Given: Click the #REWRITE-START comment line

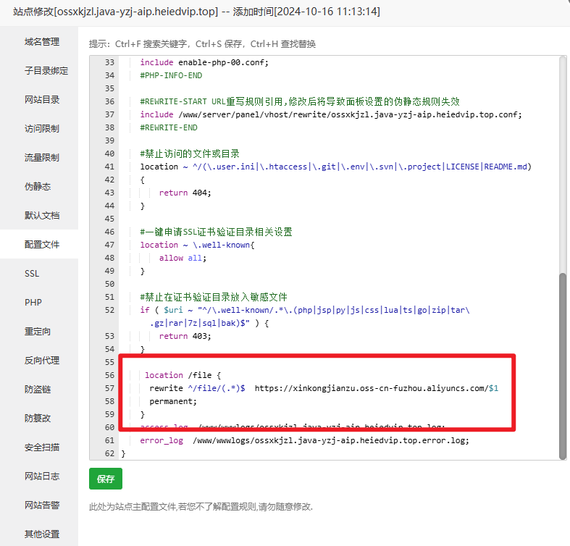Looking at the screenshot, I should point(300,101).
